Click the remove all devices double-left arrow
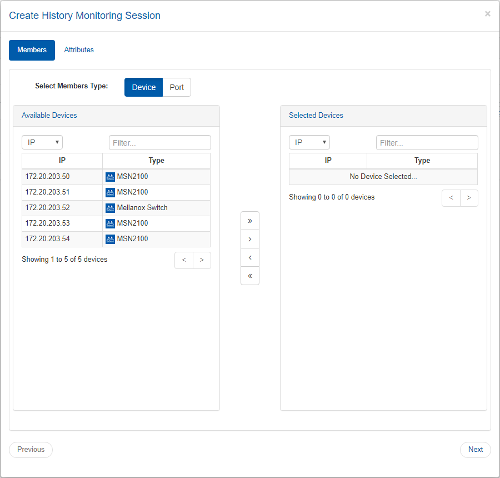 250,276
